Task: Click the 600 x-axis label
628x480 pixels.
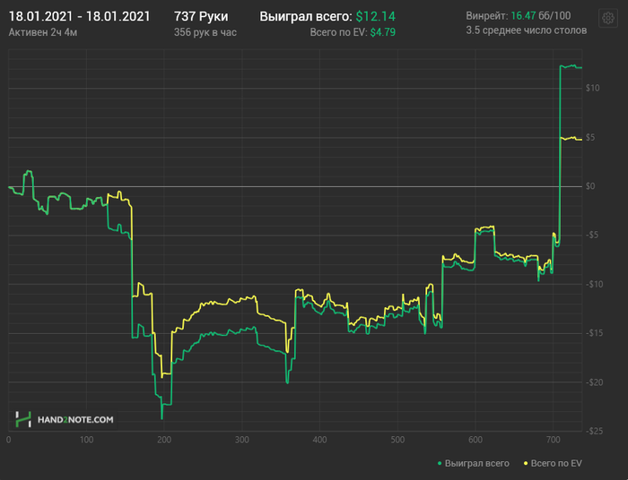Action: (475, 440)
